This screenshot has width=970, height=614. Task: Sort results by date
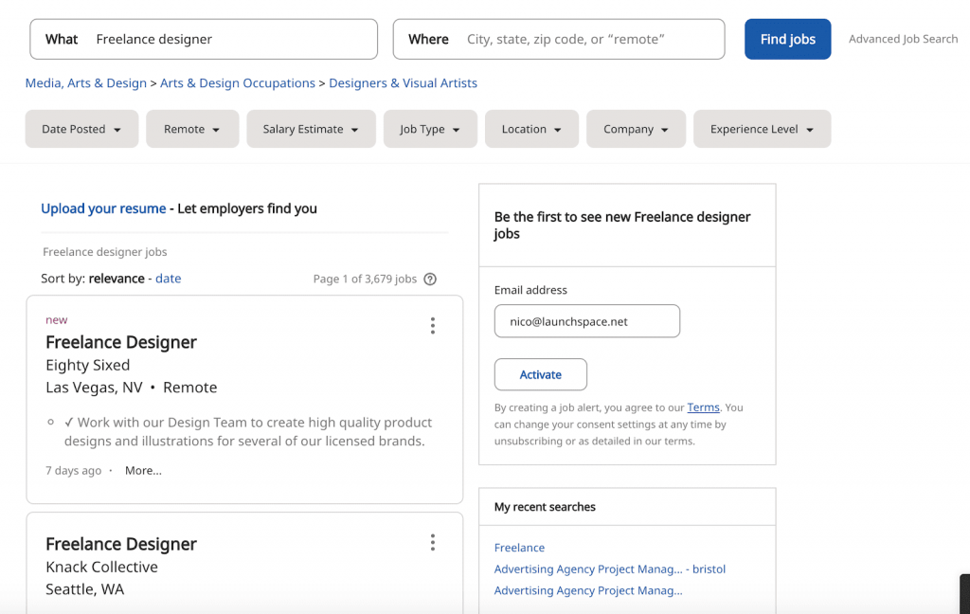168,279
